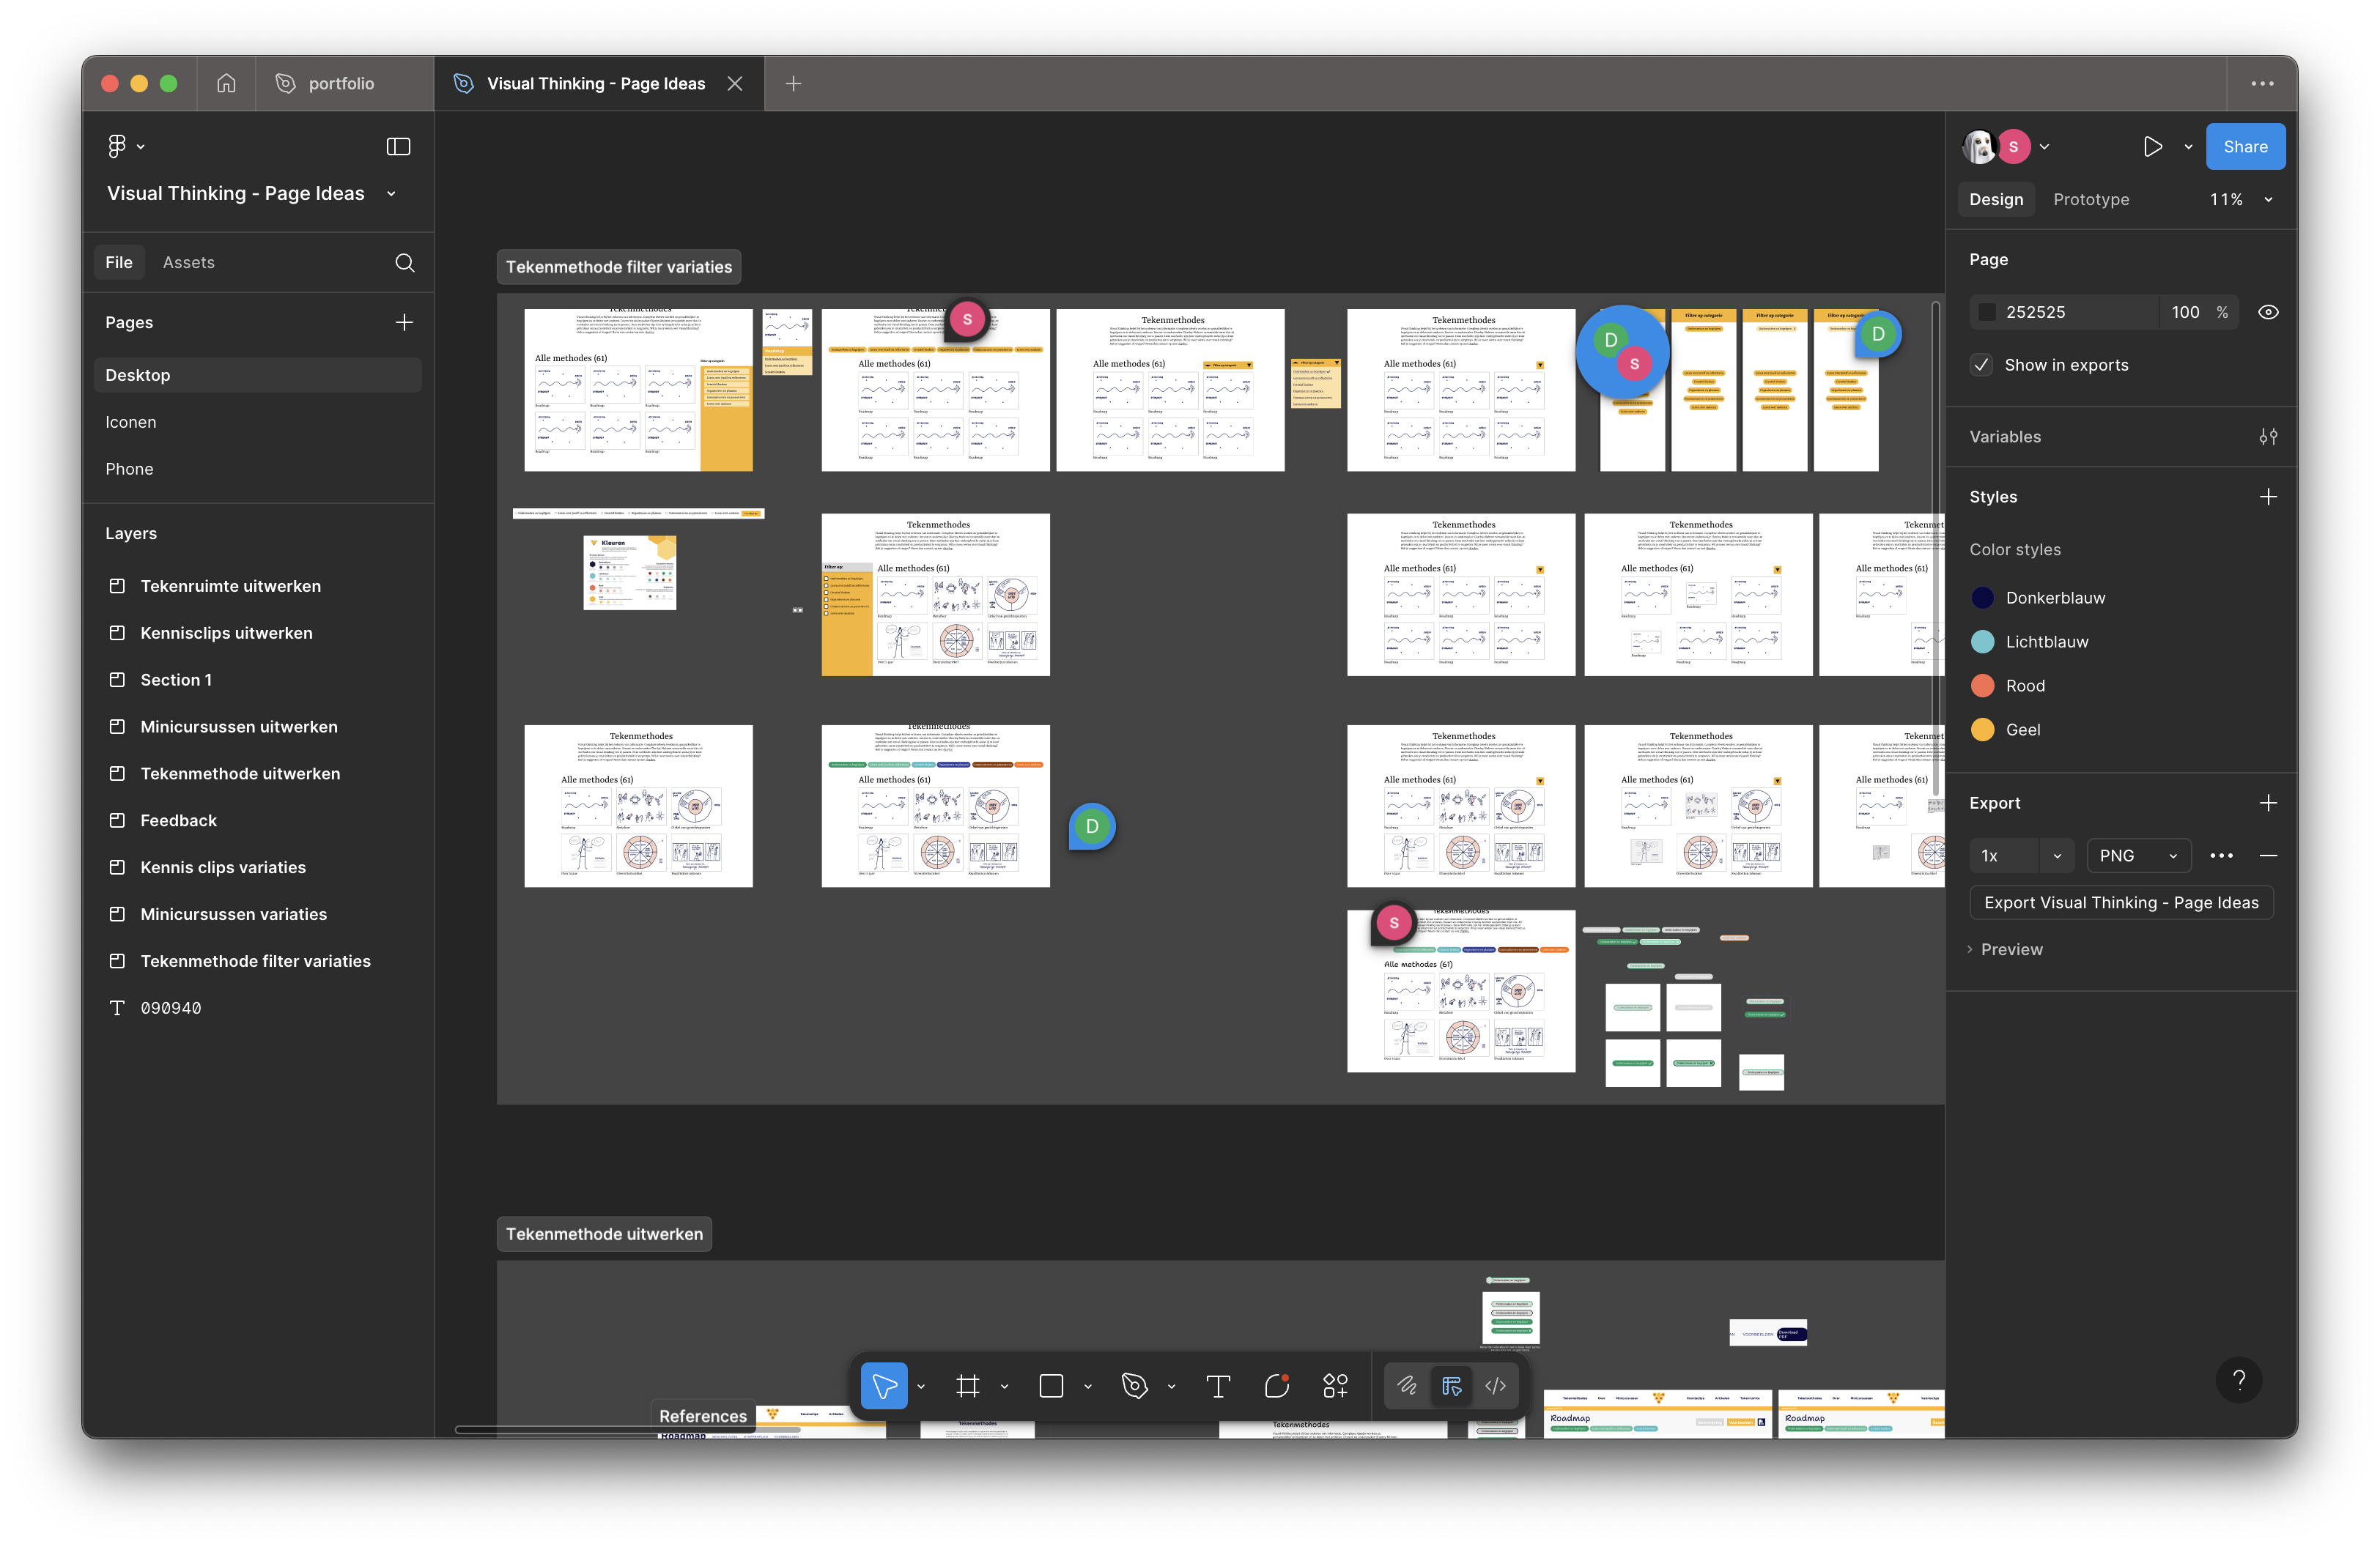The width and height of the screenshot is (2380, 1547).
Task: Close the Visual Thinking tab
Action: 735,84
